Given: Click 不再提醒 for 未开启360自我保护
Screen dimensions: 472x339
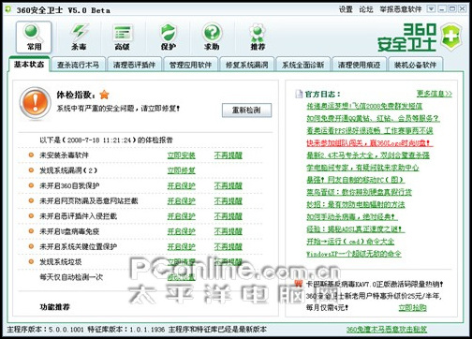Looking at the screenshot, I should click(229, 185).
